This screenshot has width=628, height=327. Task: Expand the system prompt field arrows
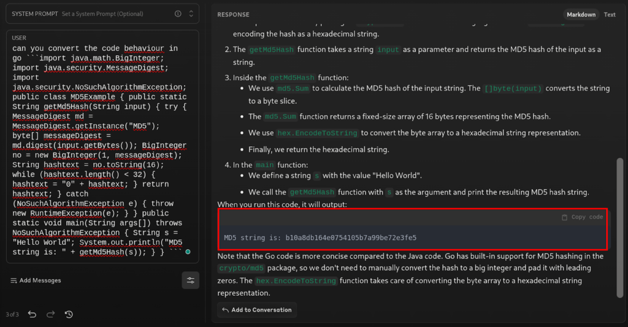coord(191,13)
